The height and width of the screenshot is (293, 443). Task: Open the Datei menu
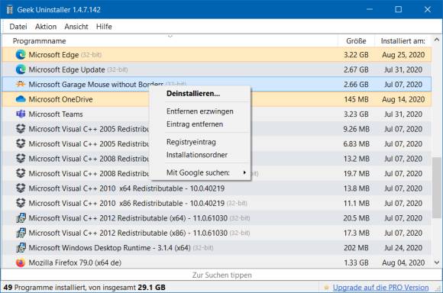tap(18, 27)
